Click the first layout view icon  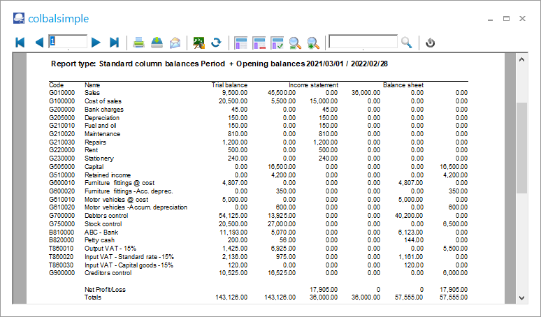point(241,43)
